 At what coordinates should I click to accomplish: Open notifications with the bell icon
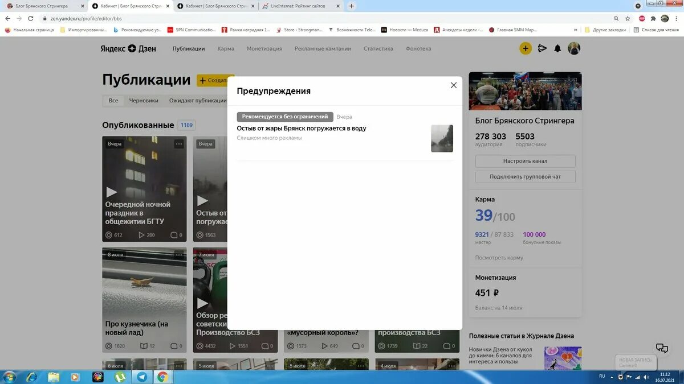557,48
